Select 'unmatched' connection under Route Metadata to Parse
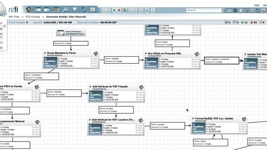 click(x=41, y=76)
